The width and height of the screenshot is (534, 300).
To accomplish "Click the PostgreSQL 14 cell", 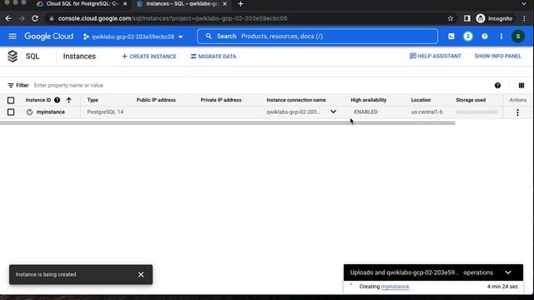I will point(105,112).
